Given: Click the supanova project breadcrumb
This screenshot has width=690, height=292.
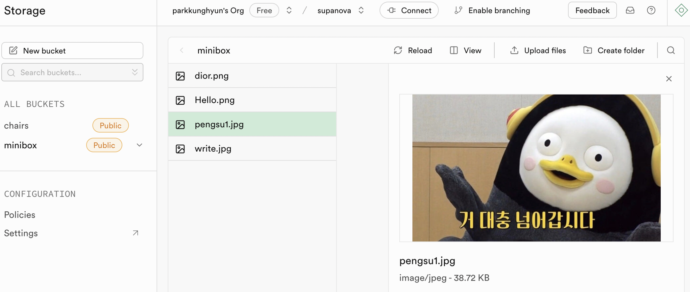Looking at the screenshot, I should (x=334, y=10).
